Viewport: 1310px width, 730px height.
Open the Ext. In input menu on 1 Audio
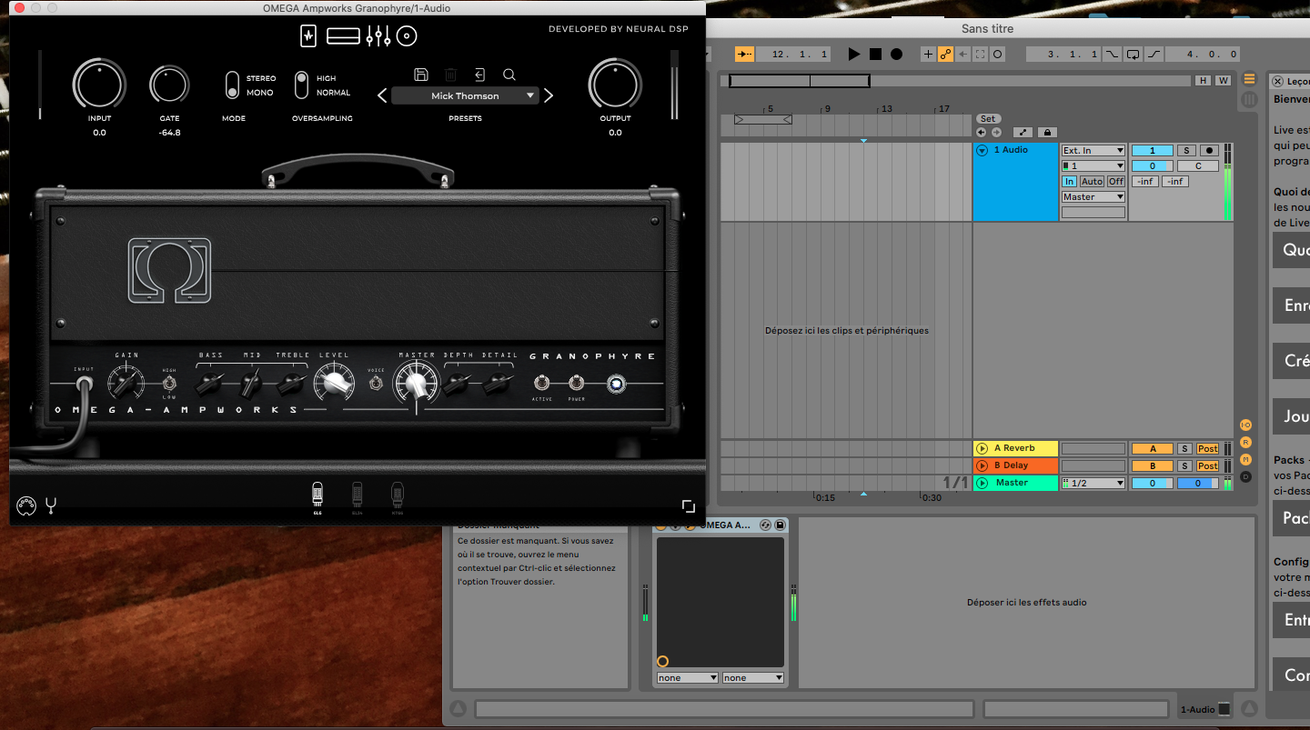click(x=1093, y=150)
